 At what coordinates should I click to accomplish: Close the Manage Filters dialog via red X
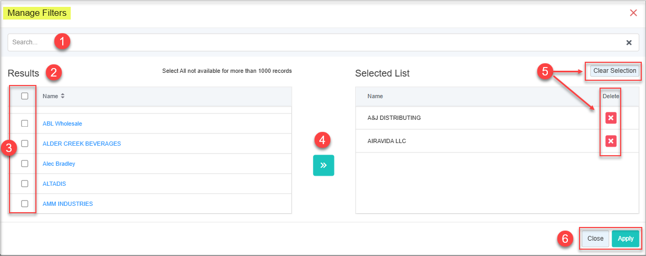tap(633, 13)
